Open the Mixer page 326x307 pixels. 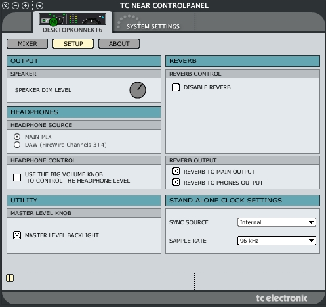click(28, 44)
